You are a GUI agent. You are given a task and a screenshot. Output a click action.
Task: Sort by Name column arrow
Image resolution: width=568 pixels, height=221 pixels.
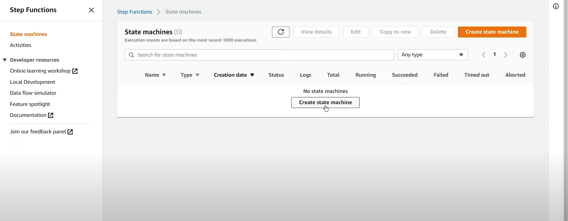click(164, 75)
